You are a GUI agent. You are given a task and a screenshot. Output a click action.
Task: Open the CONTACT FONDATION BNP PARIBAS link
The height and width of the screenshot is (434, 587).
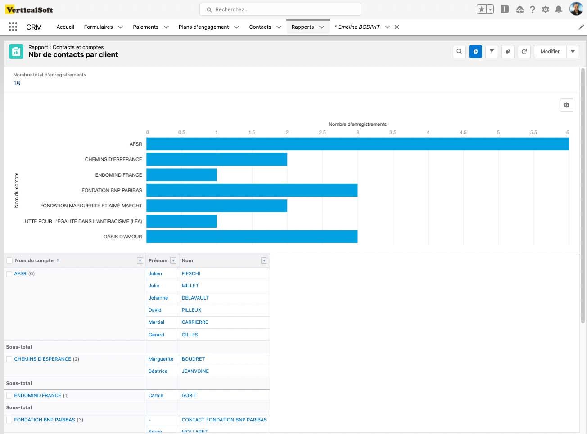click(x=224, y=420)
